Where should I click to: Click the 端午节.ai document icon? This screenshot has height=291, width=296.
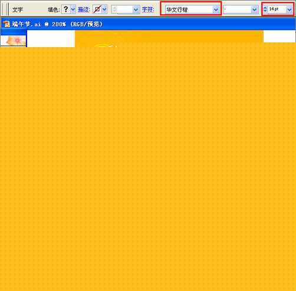(6, 24)
